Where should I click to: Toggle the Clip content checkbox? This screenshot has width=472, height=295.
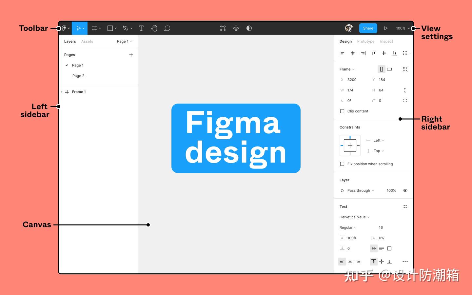click(x=342, y=111)
